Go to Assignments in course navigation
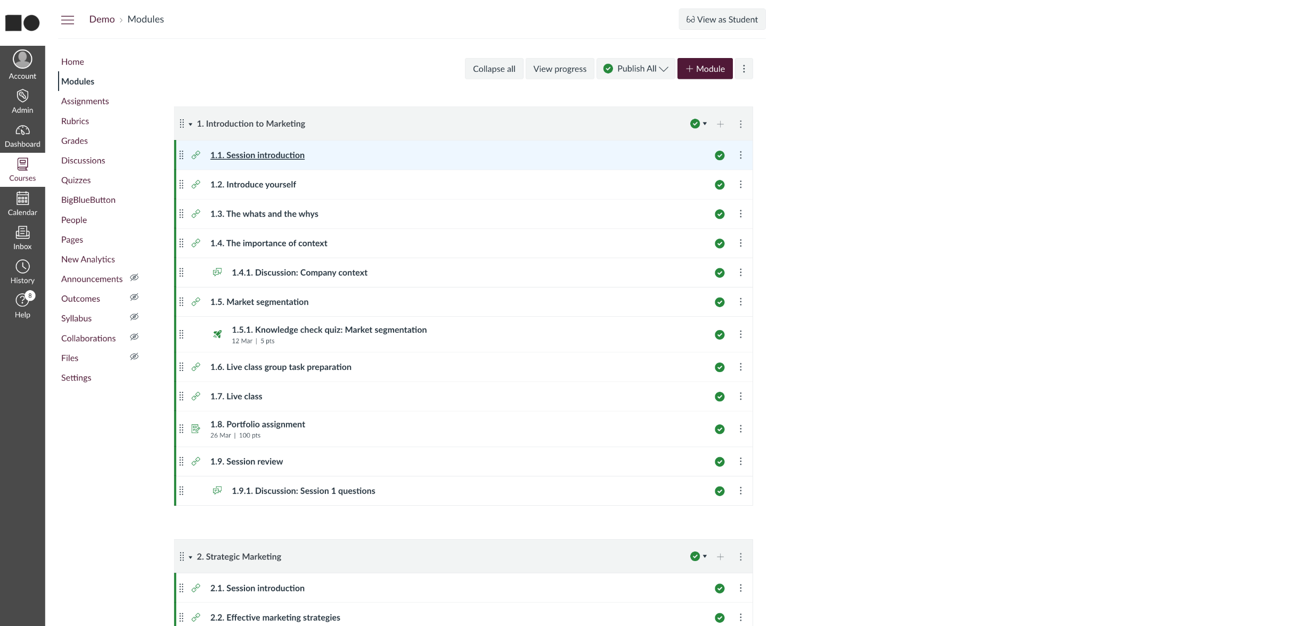Viewport: 1299px width, 626px height. click(85, 101)
